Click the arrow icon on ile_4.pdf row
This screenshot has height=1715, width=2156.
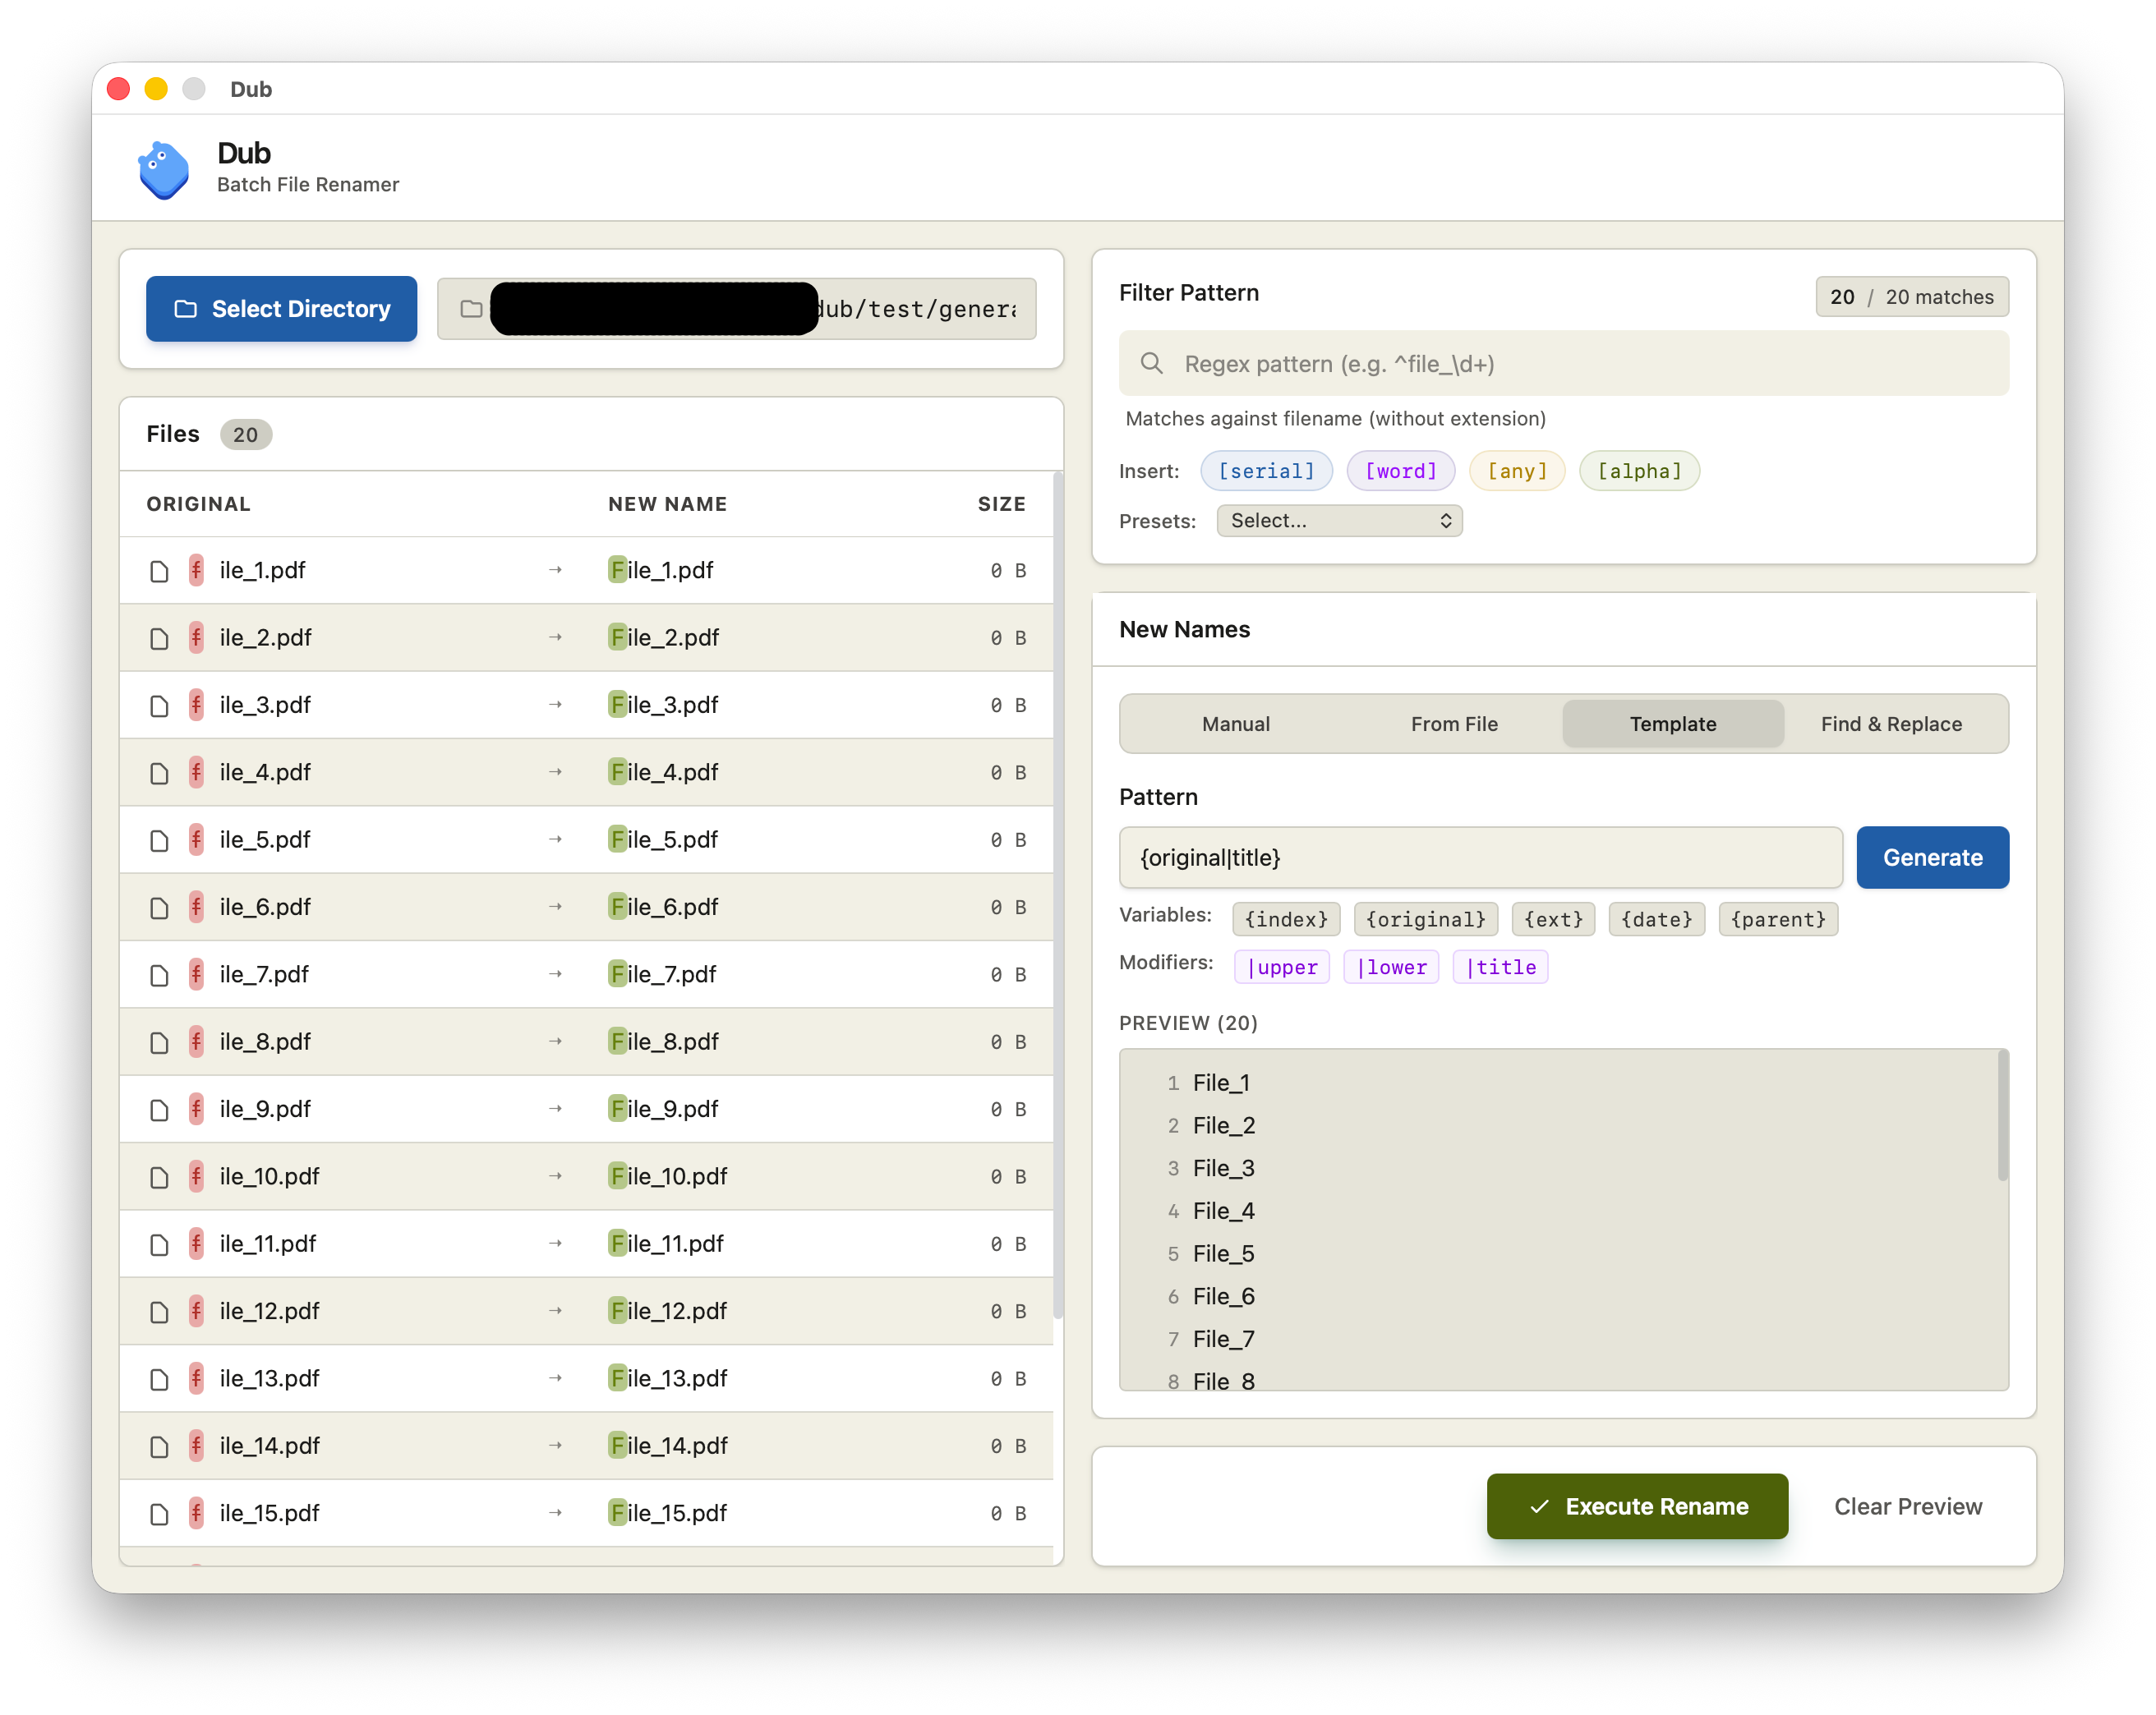click(555, 773)
